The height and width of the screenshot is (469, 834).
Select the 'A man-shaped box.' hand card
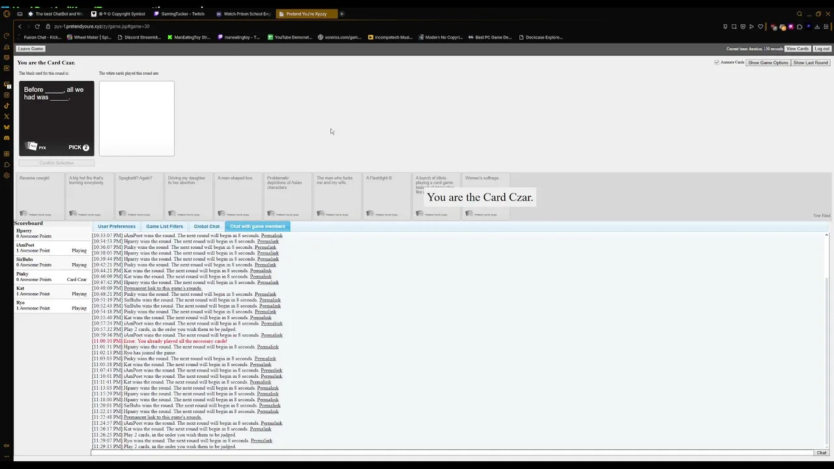coord(238,196)
